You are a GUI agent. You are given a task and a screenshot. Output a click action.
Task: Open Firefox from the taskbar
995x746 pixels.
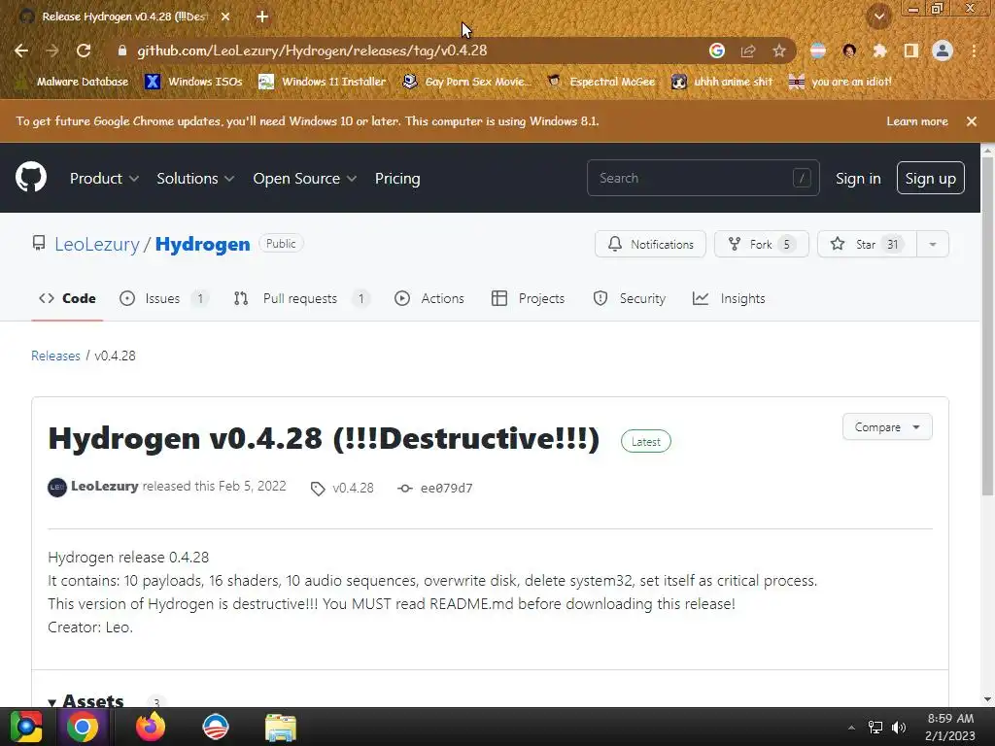tap(151, 727)
